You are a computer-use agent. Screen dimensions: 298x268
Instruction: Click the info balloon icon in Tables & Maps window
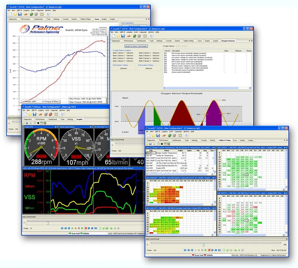click(x=186, y=135)
